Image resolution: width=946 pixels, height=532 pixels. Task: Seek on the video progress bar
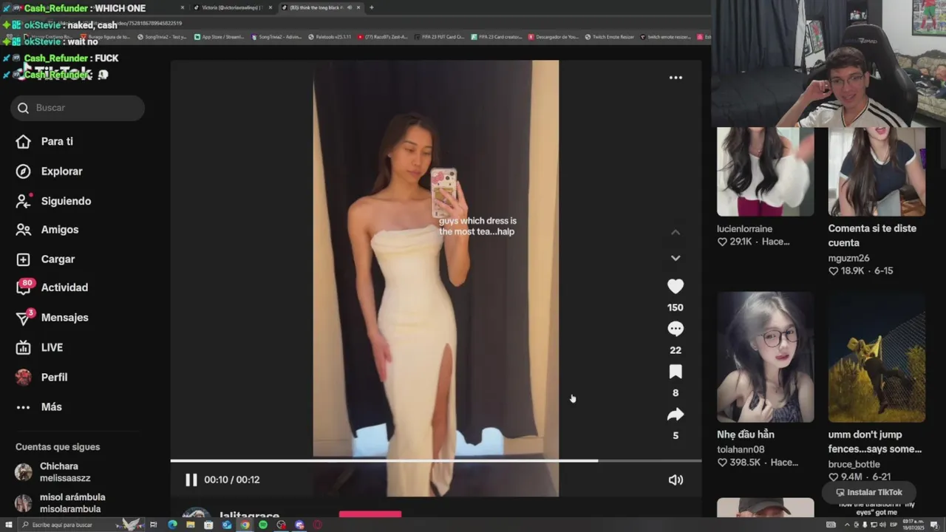[436, 461]
